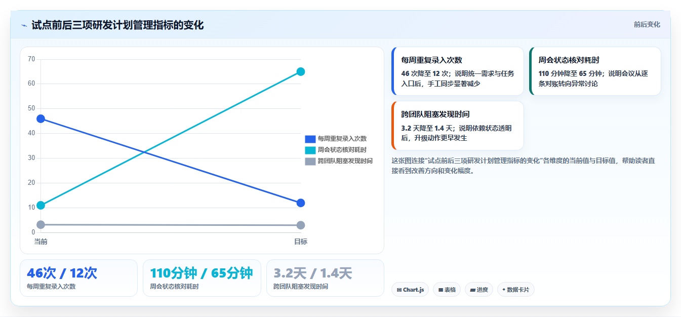This screenshot has height=317, width=681.
Task: Click the 46次 / 12次 stat card
Action: [78, 278]
